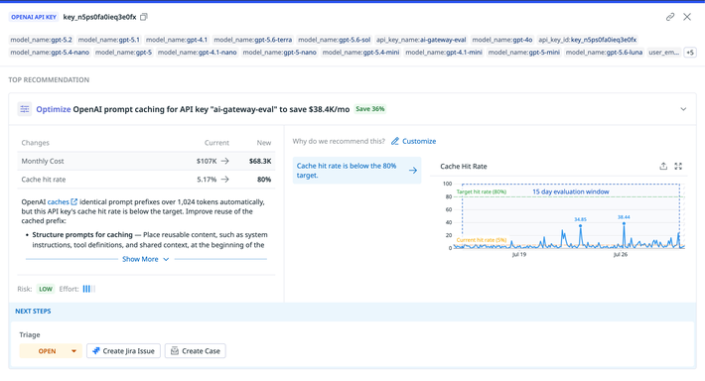Click the Effort level bars indicator
705x381 pixels.
(x=89, y=289)
